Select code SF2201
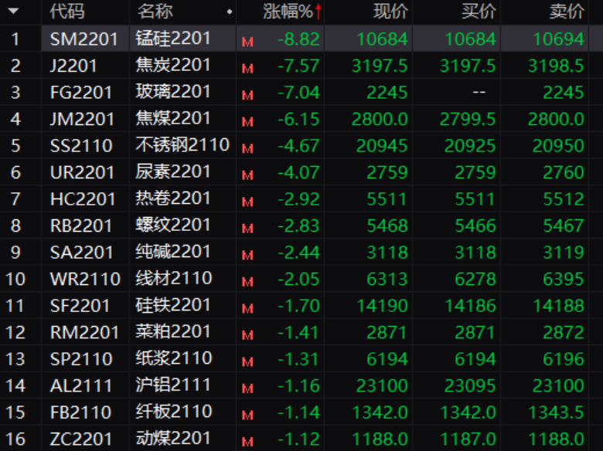 (80, 306)
